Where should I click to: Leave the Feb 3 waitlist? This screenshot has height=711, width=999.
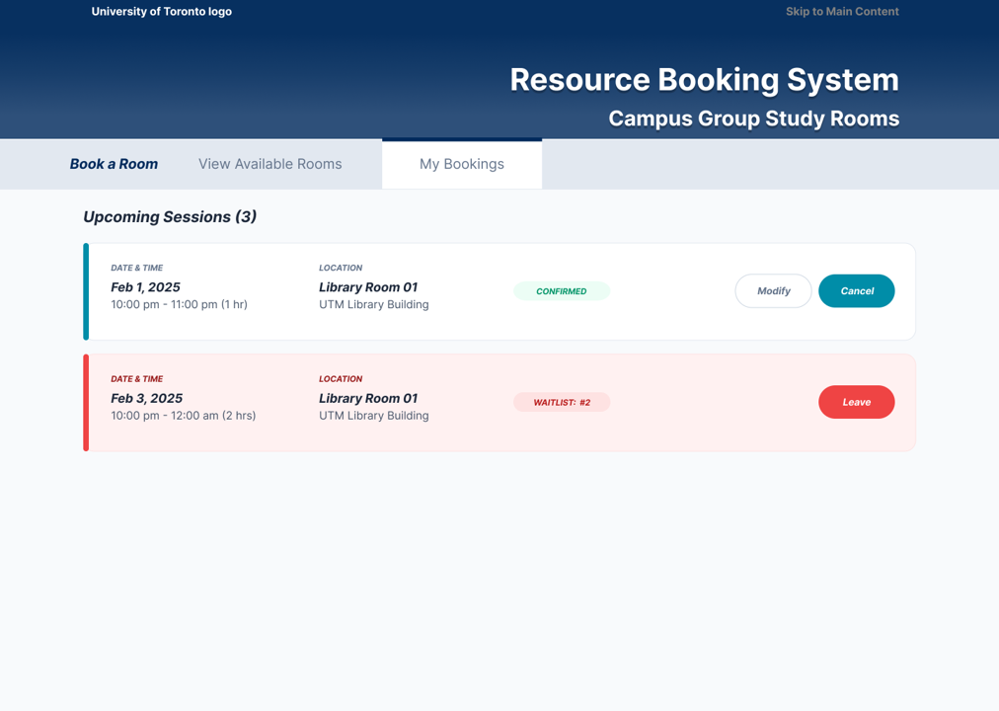pyautogui.click(x=856, y=402)
